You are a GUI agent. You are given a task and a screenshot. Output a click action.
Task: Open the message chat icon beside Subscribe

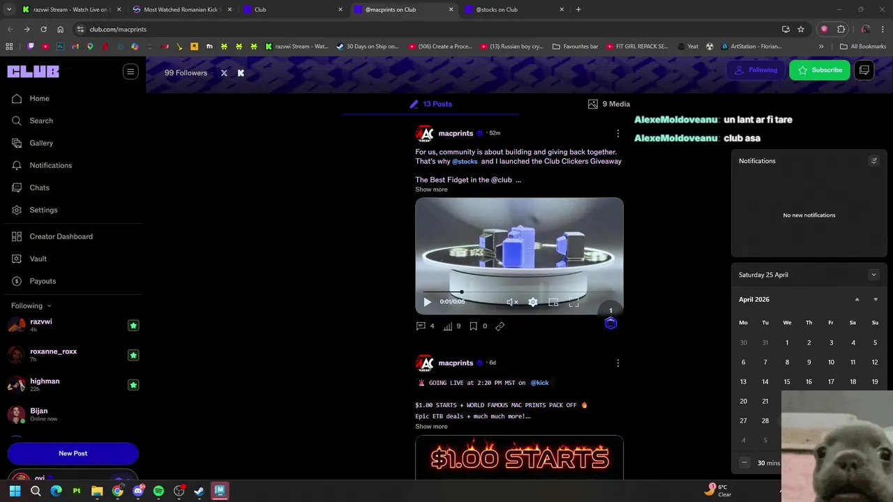tap(864, 70)
